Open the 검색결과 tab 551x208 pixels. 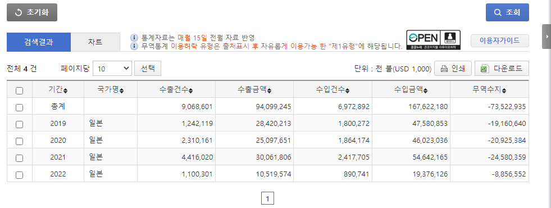point(39,42)
